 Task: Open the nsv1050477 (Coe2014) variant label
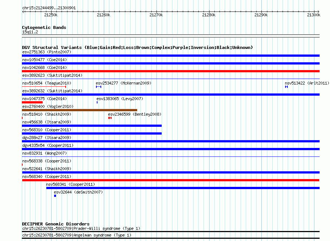(x=44, y=60)
